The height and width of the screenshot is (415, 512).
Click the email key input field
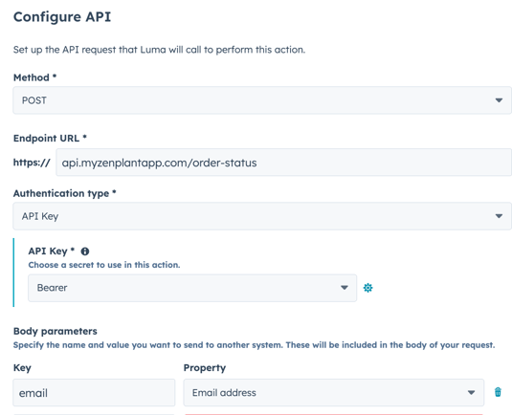click(94, 392)
